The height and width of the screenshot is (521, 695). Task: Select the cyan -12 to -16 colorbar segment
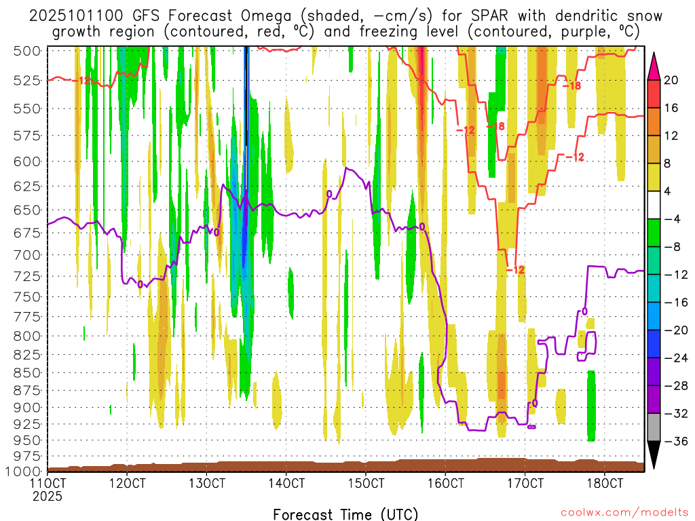tap(654, 288)
